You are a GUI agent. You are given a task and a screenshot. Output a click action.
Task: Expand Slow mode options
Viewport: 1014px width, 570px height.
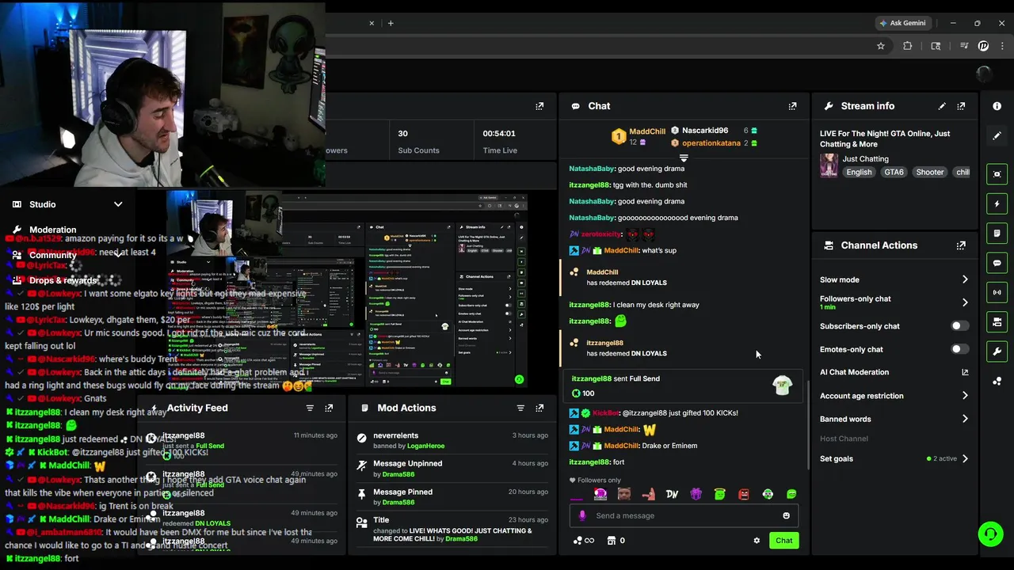click(x=965, y=279)
